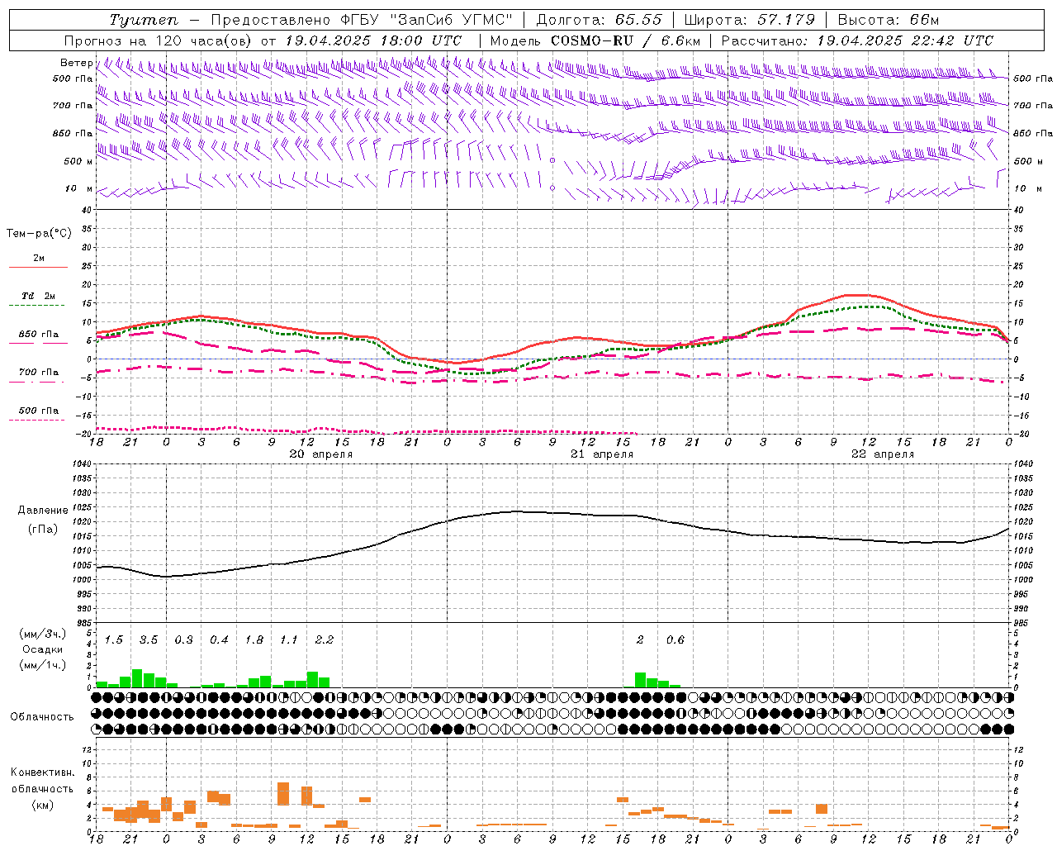Click the "3.5" three-hour precipitation total

coord(149,640)
